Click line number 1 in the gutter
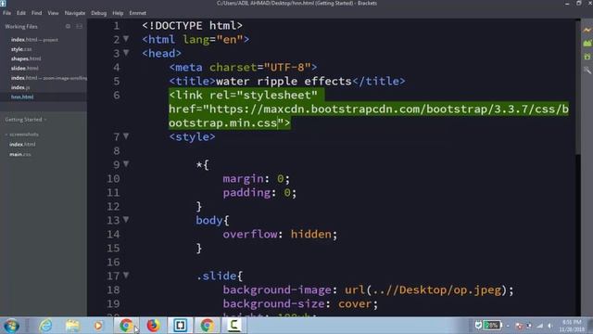593x334 pixels. (x=117, y=26)
